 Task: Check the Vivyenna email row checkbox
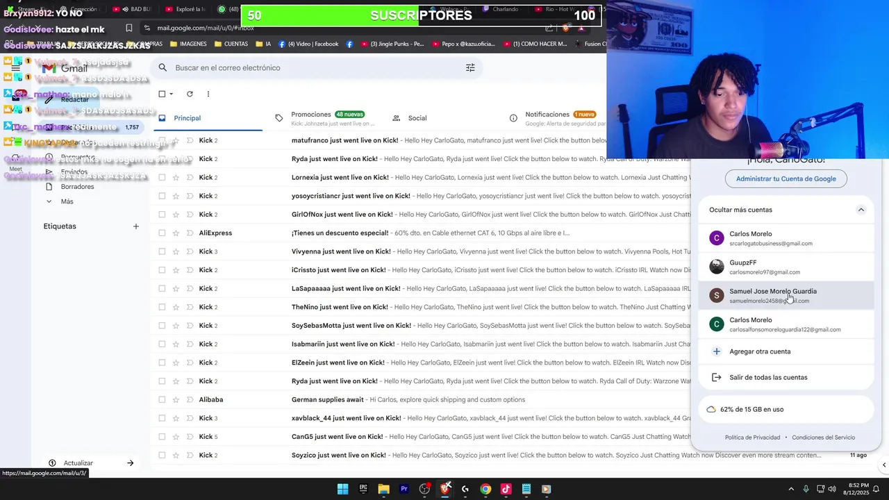pos(162,251)
